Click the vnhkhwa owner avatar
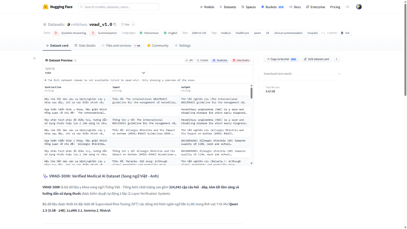This screenshot has width=407, height=229. [68, 24]
